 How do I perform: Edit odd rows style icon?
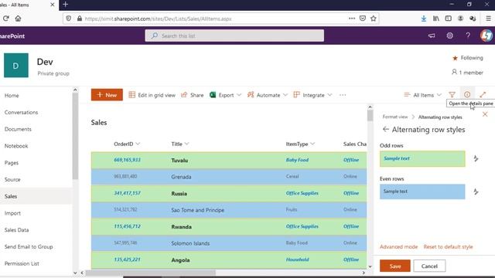476,158
